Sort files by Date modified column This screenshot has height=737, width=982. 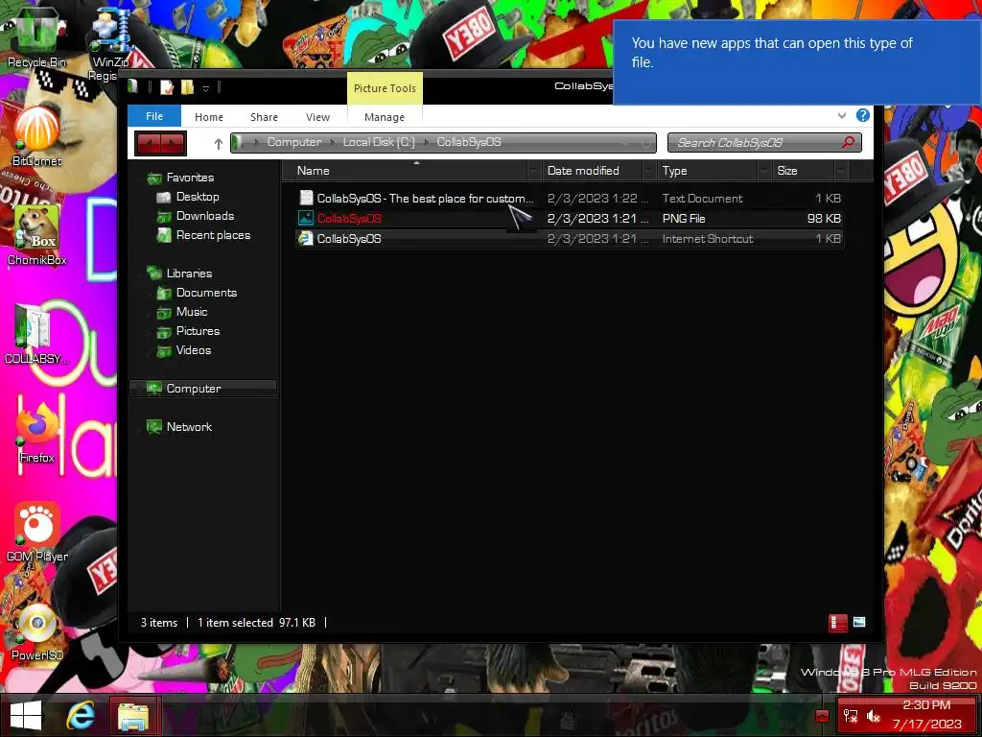pyautogui.click(x=593, y=171)
